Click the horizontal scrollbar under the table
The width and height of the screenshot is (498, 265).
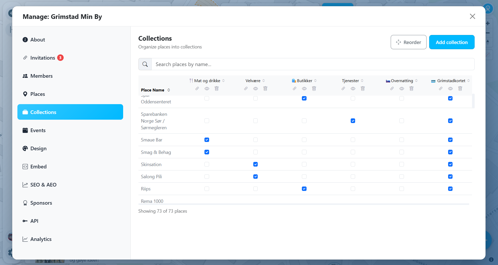click(304, 204)
